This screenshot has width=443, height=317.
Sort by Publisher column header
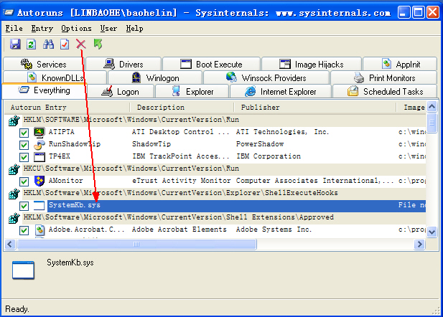pos(314,108)
